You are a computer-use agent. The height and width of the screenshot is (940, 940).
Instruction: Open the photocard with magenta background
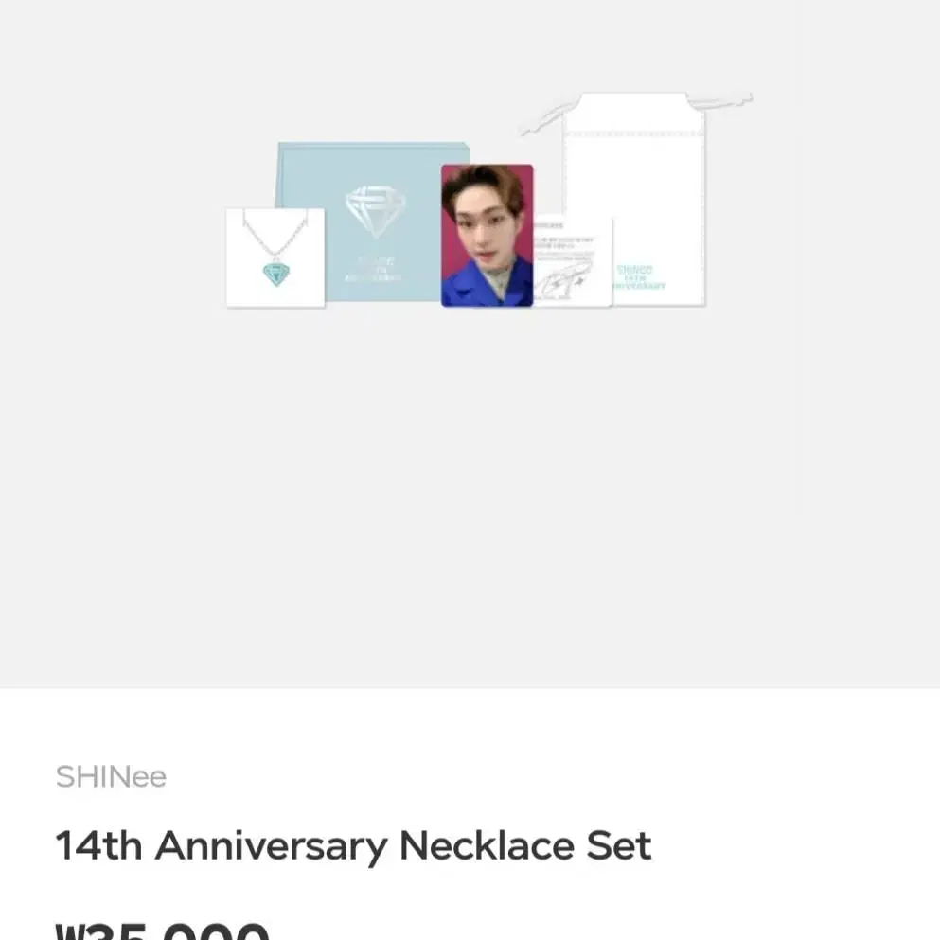coord(487,236)
